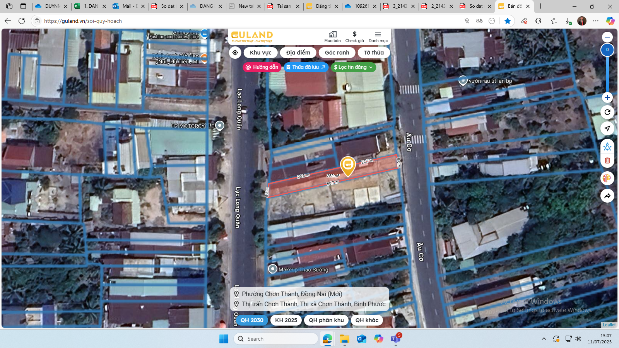The image size is (619, 348).
Task: Click the red trash delete icon
Action: click(607, 160)
